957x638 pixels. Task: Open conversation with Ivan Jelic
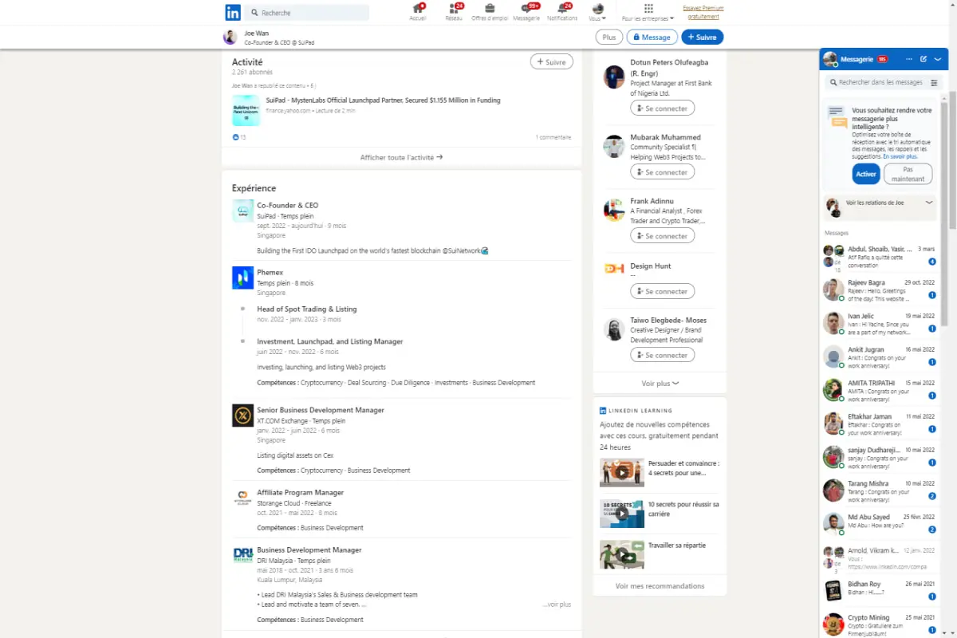coord(880,324)
